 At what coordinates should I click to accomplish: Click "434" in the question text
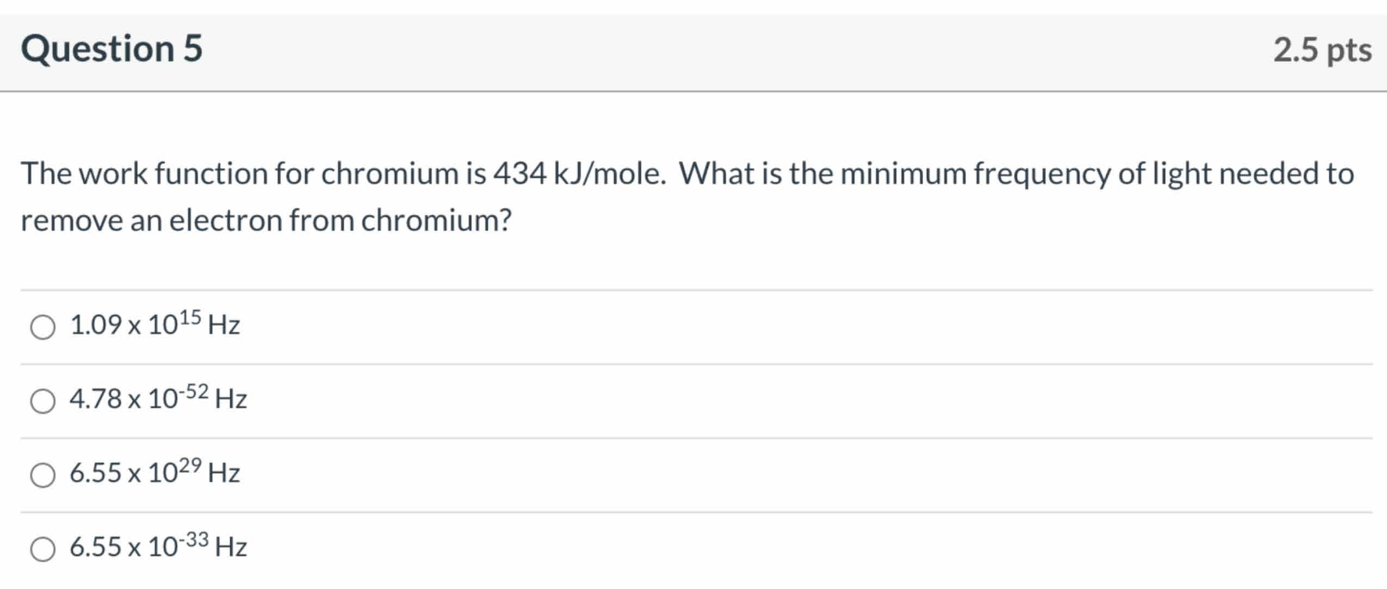[x=519, y=174]
